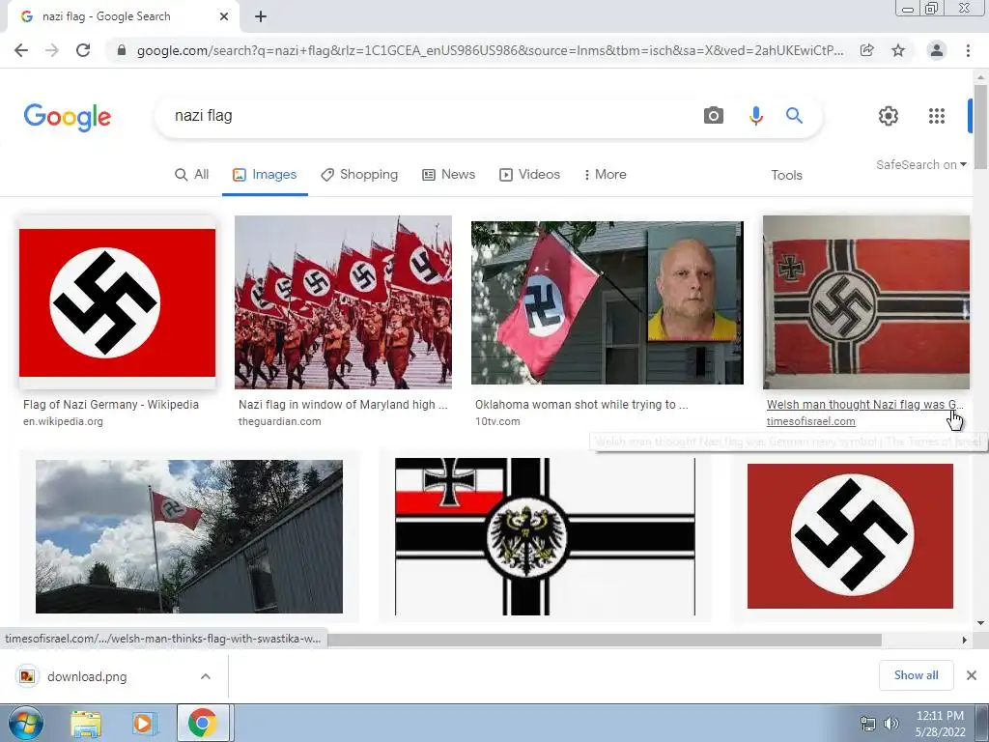Expand the download.png options chevron
Screen dimensions: 989x742
[x=206, y=676]
